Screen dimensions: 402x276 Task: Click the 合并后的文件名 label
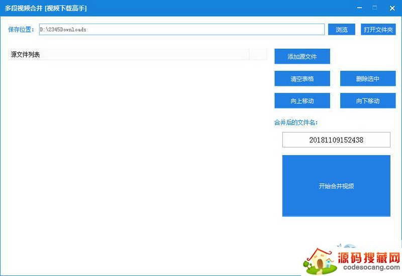296,122
